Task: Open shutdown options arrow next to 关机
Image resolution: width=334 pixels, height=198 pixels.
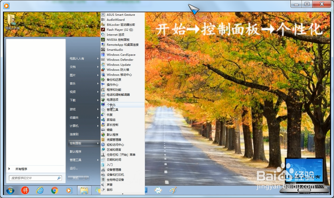Action: [x=86, y=178]
